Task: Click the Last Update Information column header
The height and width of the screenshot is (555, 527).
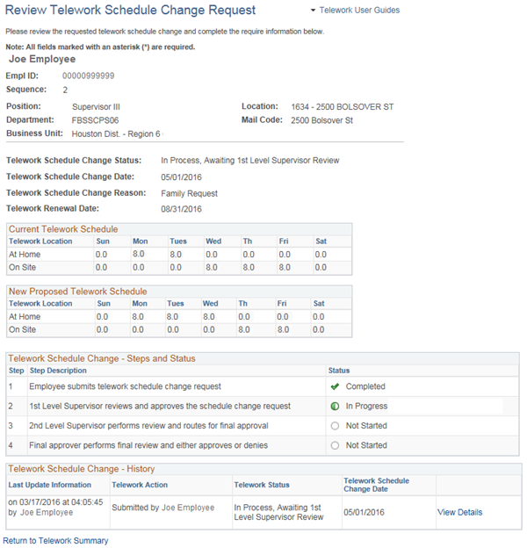Action: (50, 485)
